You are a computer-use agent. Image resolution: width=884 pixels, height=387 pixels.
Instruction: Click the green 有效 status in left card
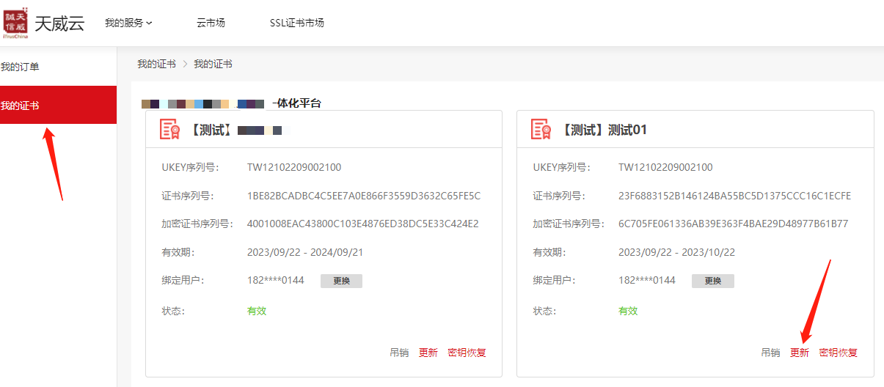[257, 311]
